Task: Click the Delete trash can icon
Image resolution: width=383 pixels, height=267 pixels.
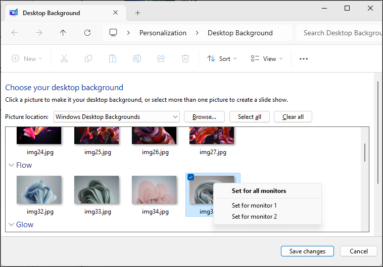Action: (185, 58)
